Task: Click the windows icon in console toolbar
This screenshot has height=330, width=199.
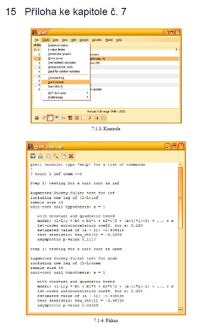Action: coord(63,156)
